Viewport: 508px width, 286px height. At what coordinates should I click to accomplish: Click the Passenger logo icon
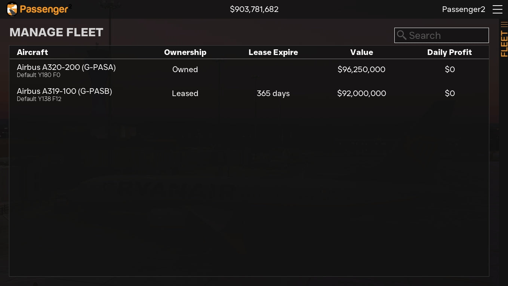click(12, 9)
